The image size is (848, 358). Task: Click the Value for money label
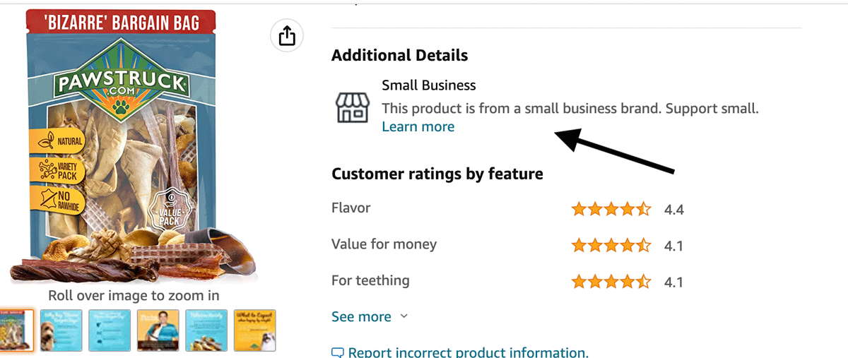coord(384,244)
